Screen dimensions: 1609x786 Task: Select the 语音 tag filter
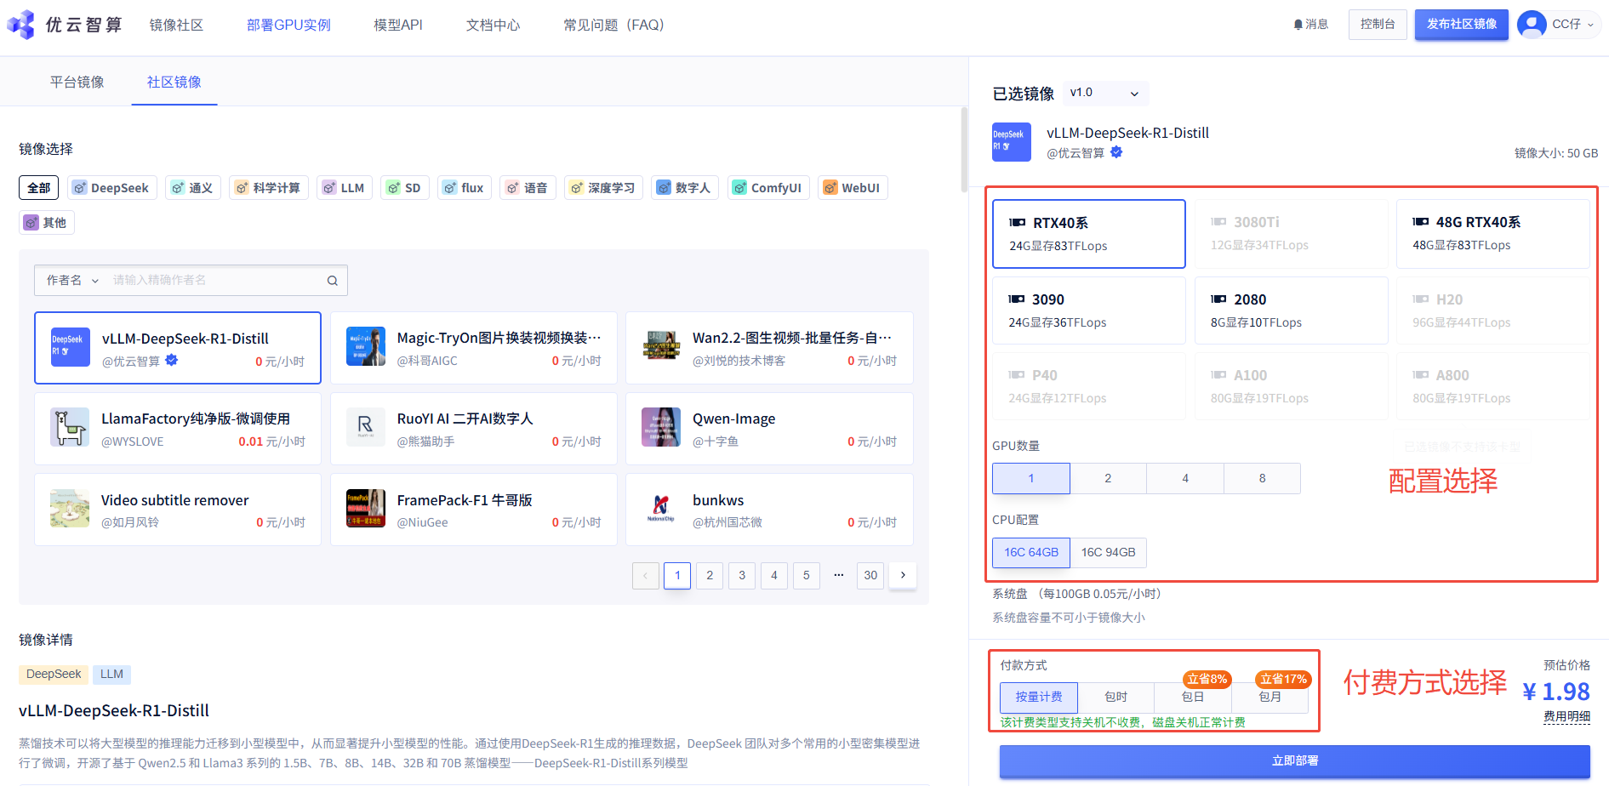pyautogui.click(x=528, y=188)
